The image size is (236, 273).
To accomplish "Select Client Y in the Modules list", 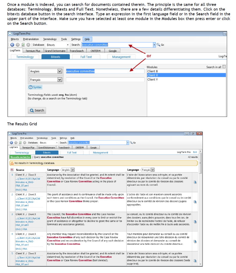I will click(x=186, y=79).
